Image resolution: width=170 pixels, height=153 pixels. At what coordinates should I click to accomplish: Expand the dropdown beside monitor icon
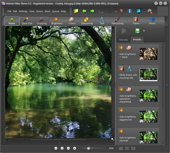tap(145, 11)
